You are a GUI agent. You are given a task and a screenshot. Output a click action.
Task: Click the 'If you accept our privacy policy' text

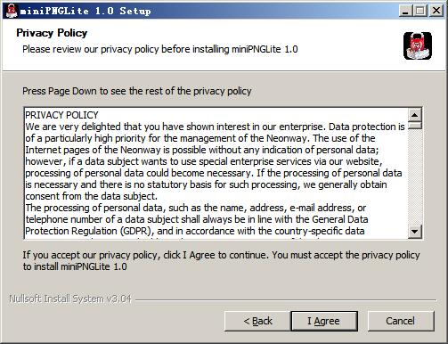(221, 261)
